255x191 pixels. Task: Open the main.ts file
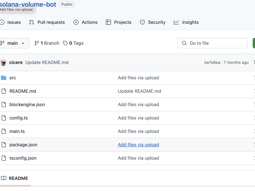click(x=17, y=131)
